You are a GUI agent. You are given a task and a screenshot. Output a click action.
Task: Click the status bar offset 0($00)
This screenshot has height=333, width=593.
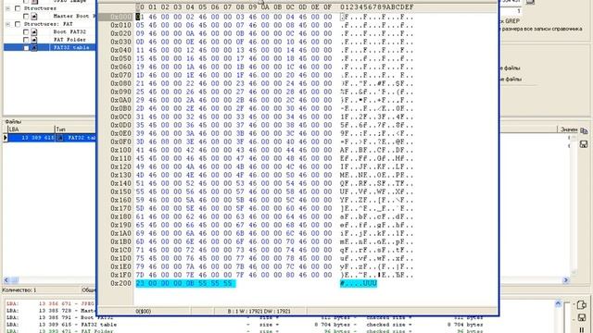point(144,312)
